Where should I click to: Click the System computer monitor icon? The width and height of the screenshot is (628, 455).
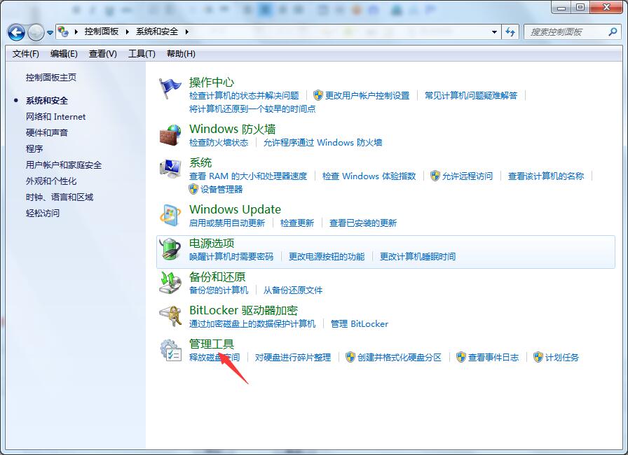[170, 168]
